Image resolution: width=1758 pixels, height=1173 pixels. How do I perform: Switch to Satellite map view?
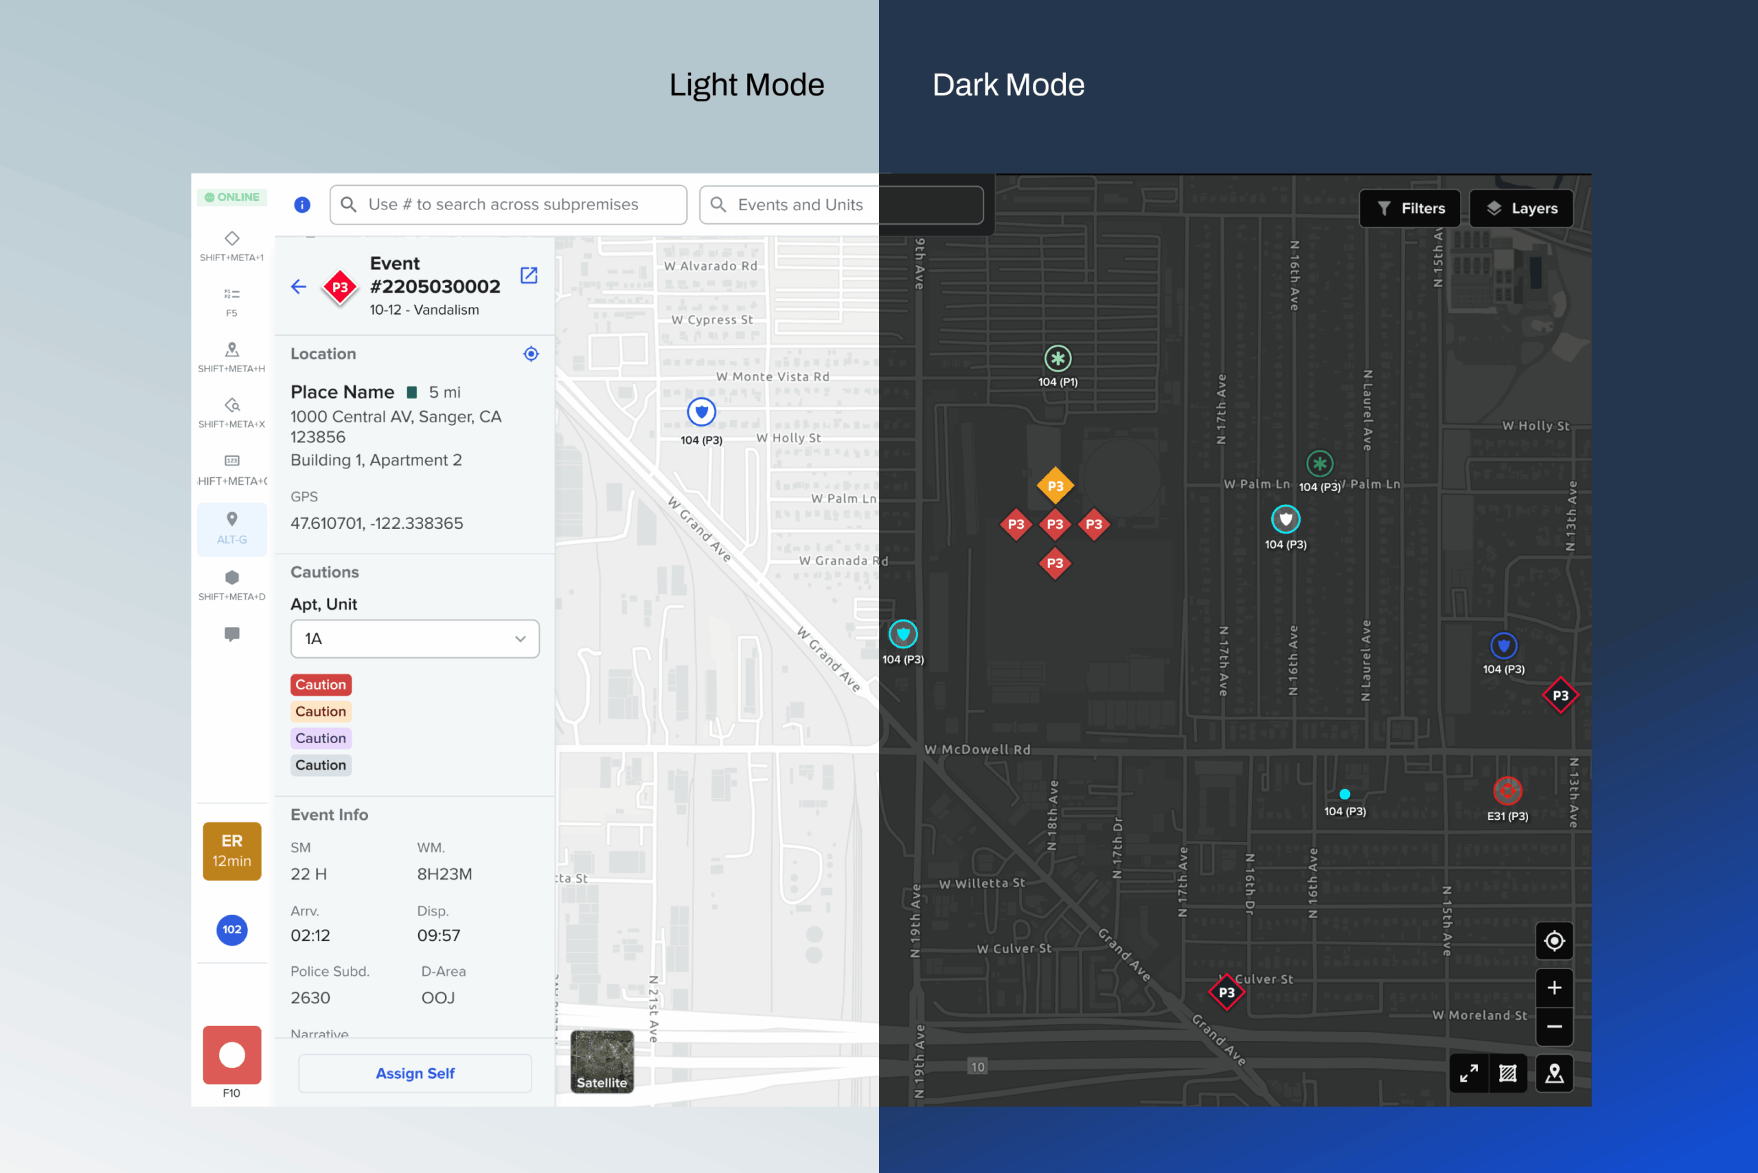point(602,1061)
